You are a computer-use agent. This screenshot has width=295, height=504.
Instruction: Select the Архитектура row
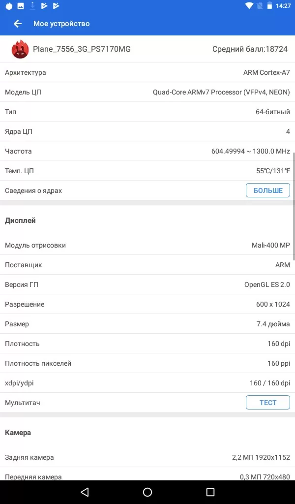147,72
